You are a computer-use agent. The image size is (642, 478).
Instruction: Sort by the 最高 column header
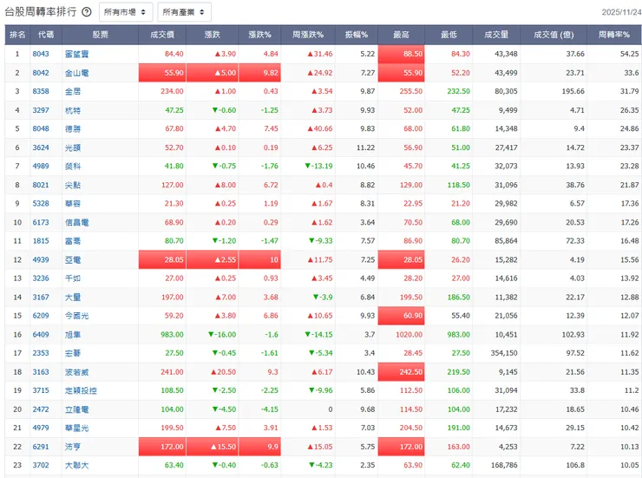coord(401,35)
